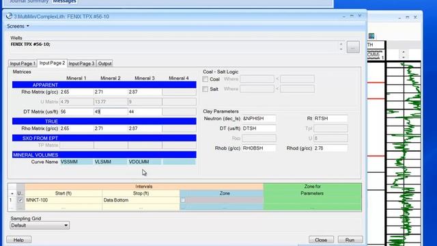Edit Clay Rhod field 2.78
This screenshot has width=437, height=246.
(x=330, y=148)
